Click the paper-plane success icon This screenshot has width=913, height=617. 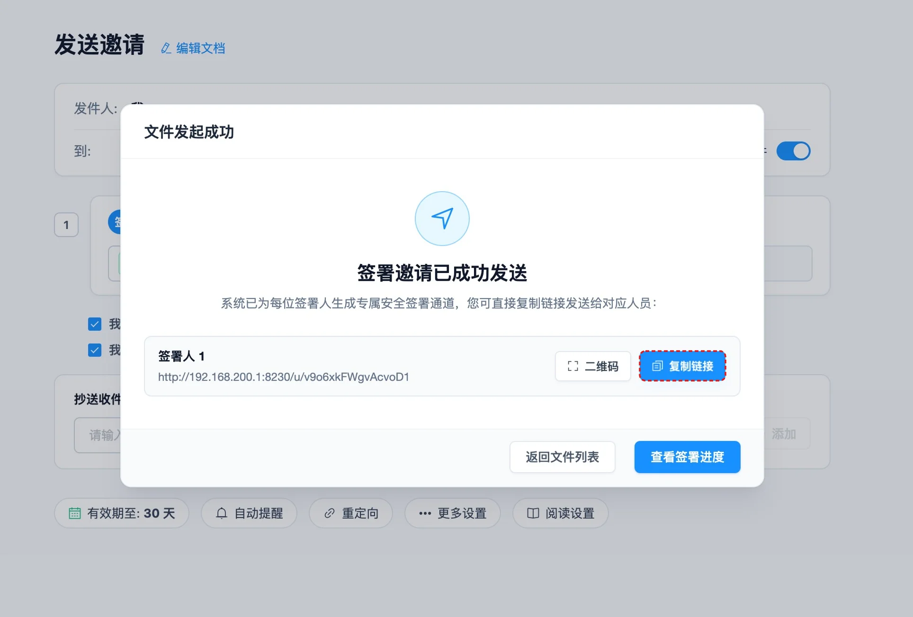[x=442, y=219]
